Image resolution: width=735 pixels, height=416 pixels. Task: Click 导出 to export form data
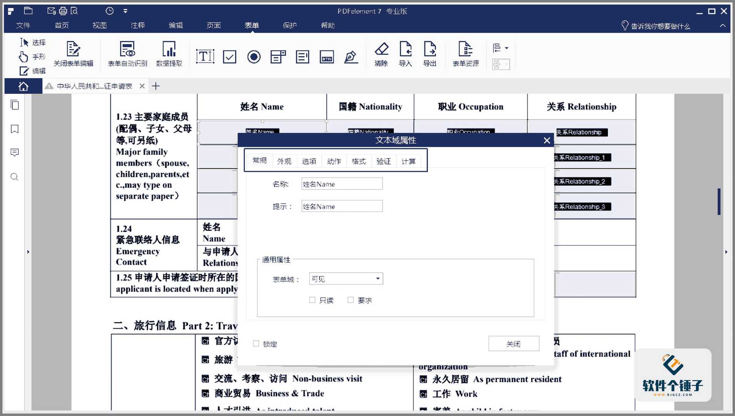click(430, 54)
